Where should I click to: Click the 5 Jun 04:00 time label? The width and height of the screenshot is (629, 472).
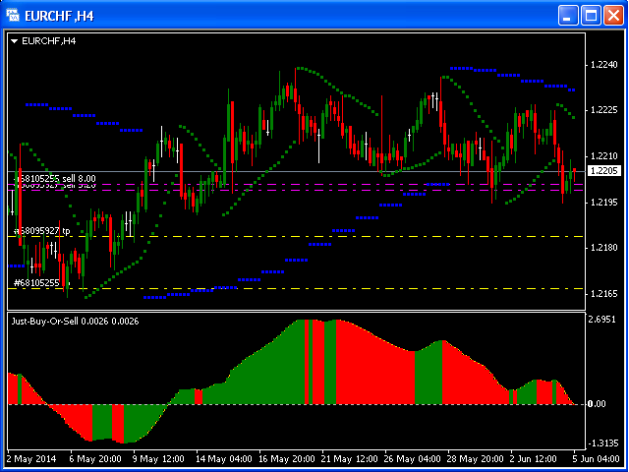[x=596, y=458]
